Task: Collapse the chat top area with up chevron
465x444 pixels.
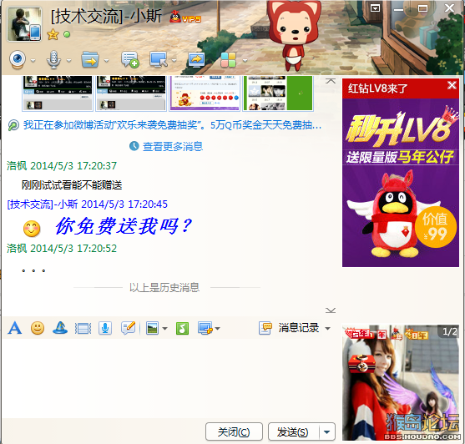Action: point(331,81)
